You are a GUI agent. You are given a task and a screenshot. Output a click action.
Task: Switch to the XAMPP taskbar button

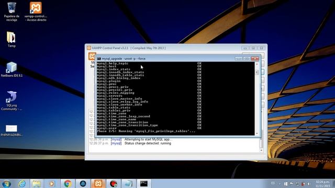pyautogui.click(x=98, y=183)
